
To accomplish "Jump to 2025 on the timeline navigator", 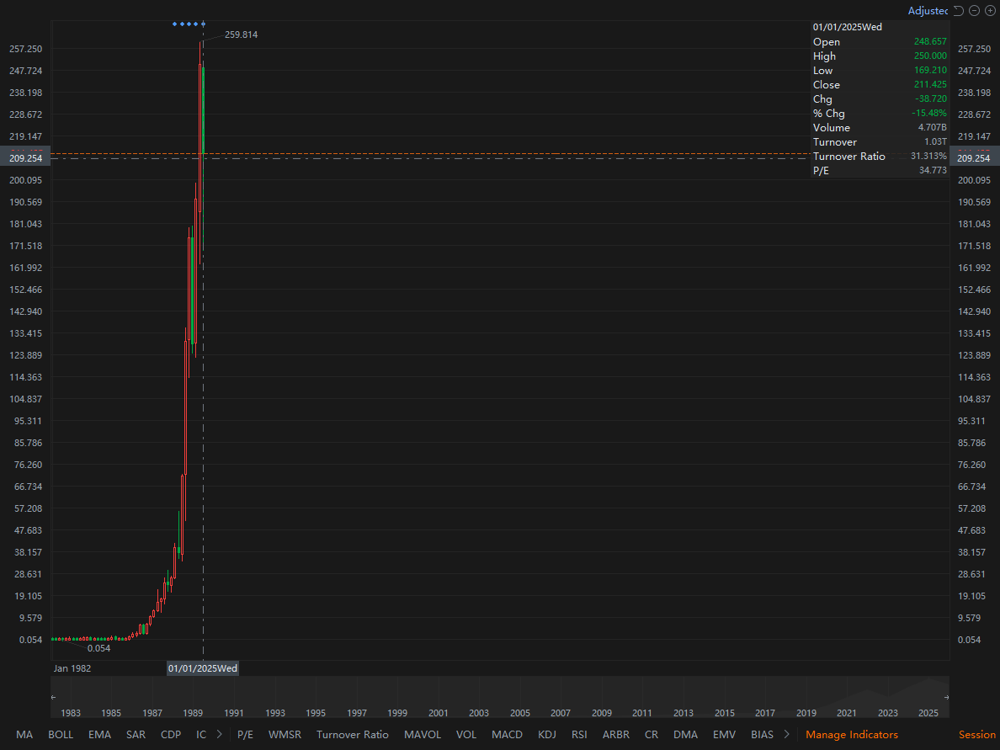I will tap(928, 713).
